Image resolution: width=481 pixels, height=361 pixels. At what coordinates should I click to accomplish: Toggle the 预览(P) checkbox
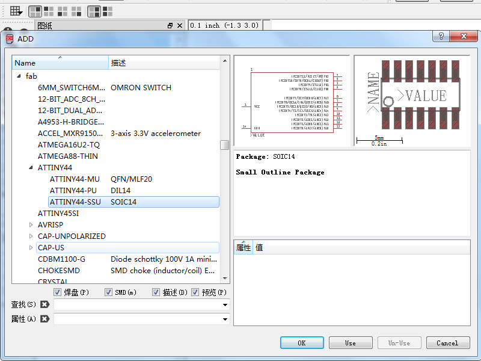[195, 292]
